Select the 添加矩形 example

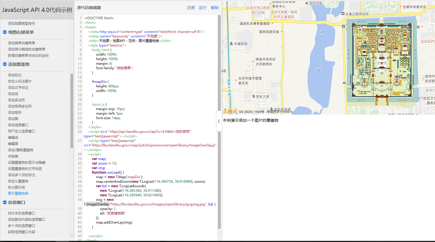coord(15,113)
